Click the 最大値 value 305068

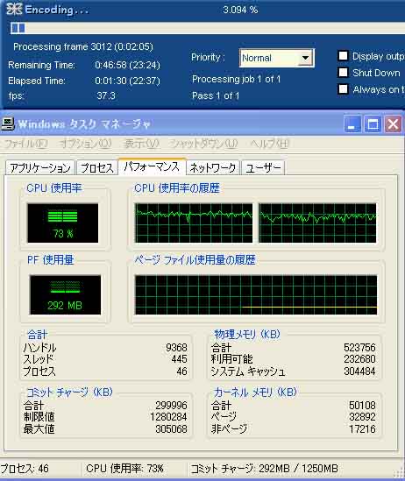[x=171, y=428]
